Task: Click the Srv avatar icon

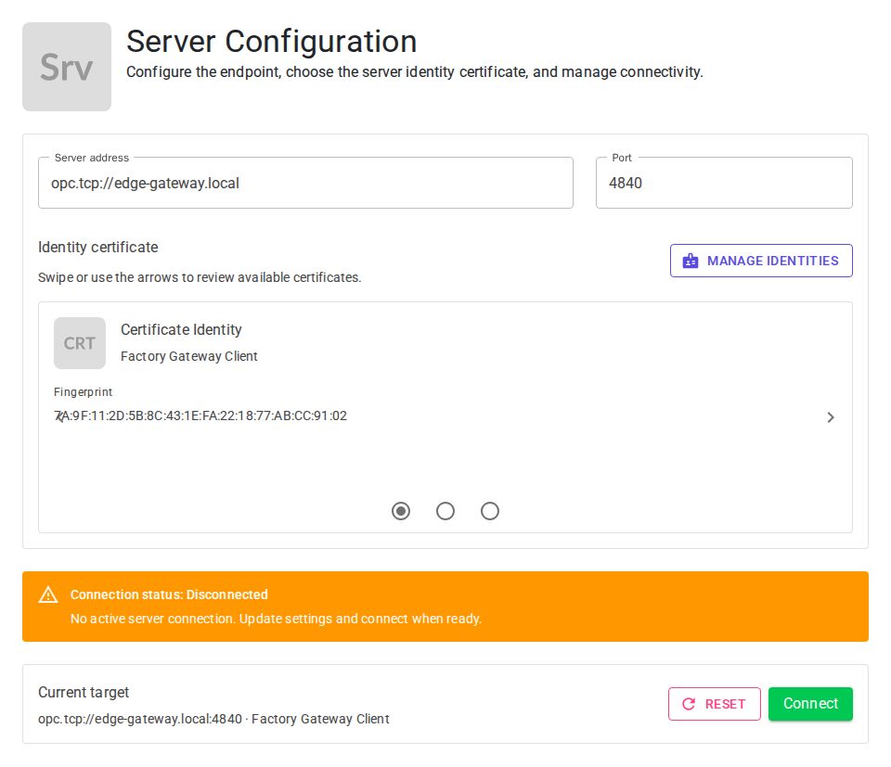Action: 67,67
